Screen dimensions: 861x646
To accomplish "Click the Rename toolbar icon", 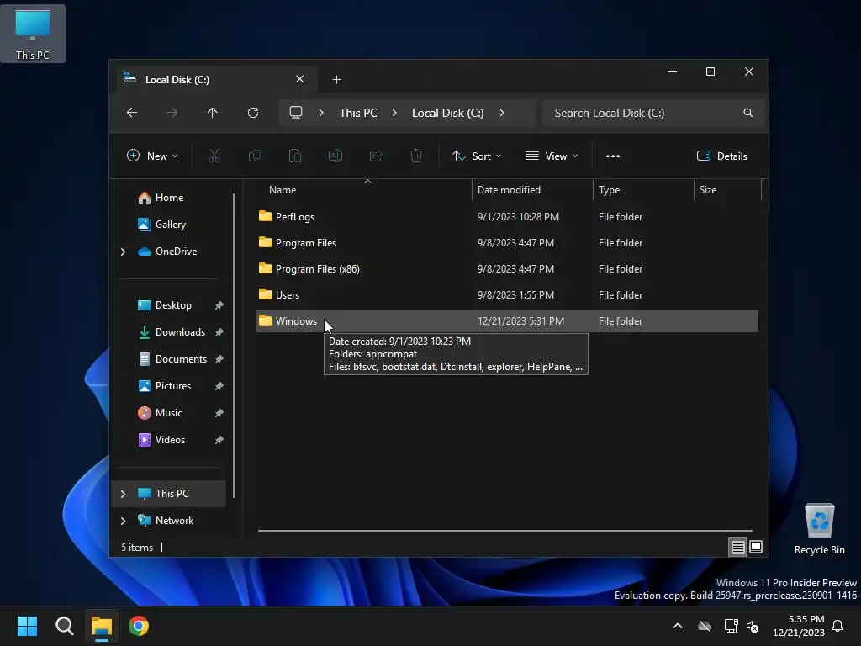I will click(335, 156).
